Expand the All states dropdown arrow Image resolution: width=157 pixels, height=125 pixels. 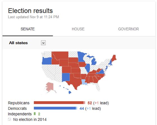coord(43,43)
